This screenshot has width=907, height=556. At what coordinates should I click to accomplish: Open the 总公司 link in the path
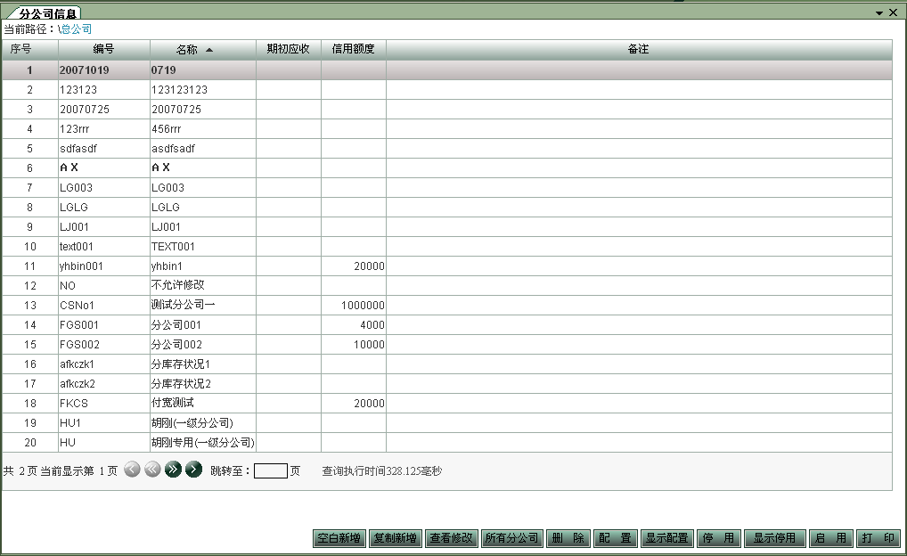(77, 29)
